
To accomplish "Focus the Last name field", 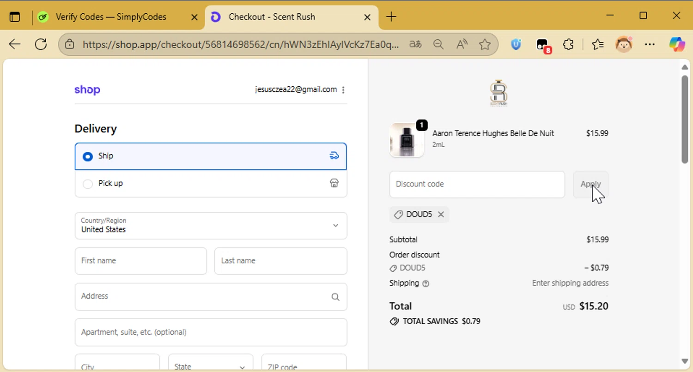I will [x=280, y=261].
